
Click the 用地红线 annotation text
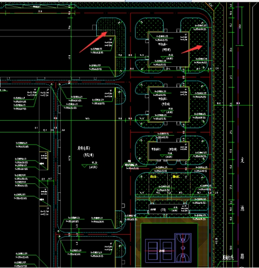tap(228, 257)
